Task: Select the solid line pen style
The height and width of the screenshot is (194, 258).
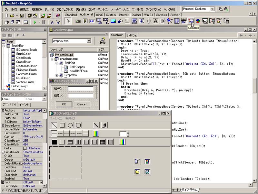Action: (54, 134)
